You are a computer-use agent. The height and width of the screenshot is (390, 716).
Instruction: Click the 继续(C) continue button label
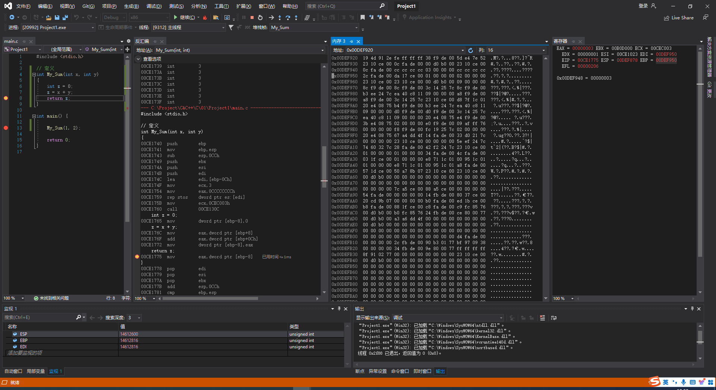pos(187,17)
